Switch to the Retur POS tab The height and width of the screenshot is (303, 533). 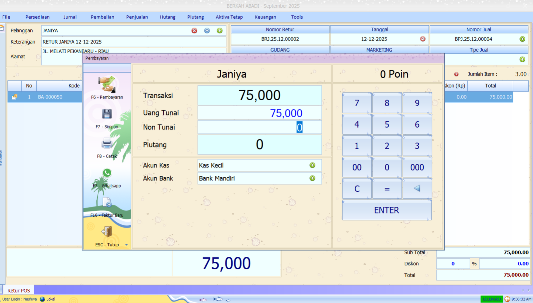coord(19,290)
